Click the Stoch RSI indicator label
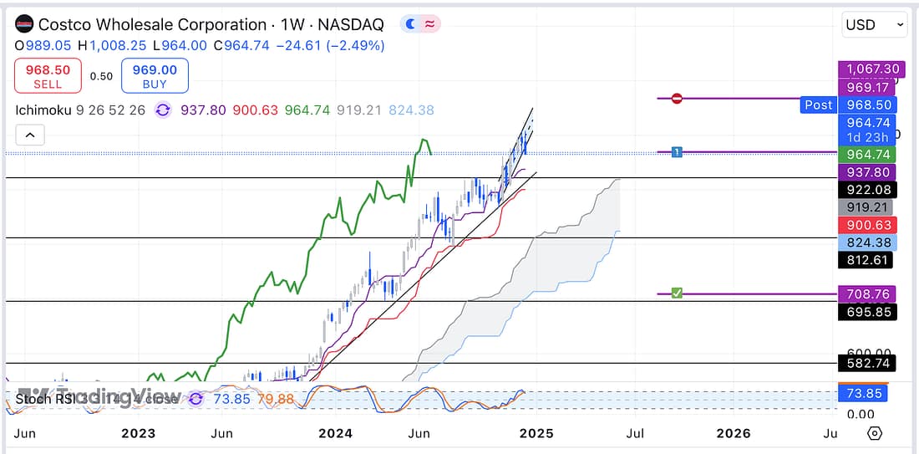The height and width of the screenshot is (454, 919). pyautogui.click(x=46, y=400)
